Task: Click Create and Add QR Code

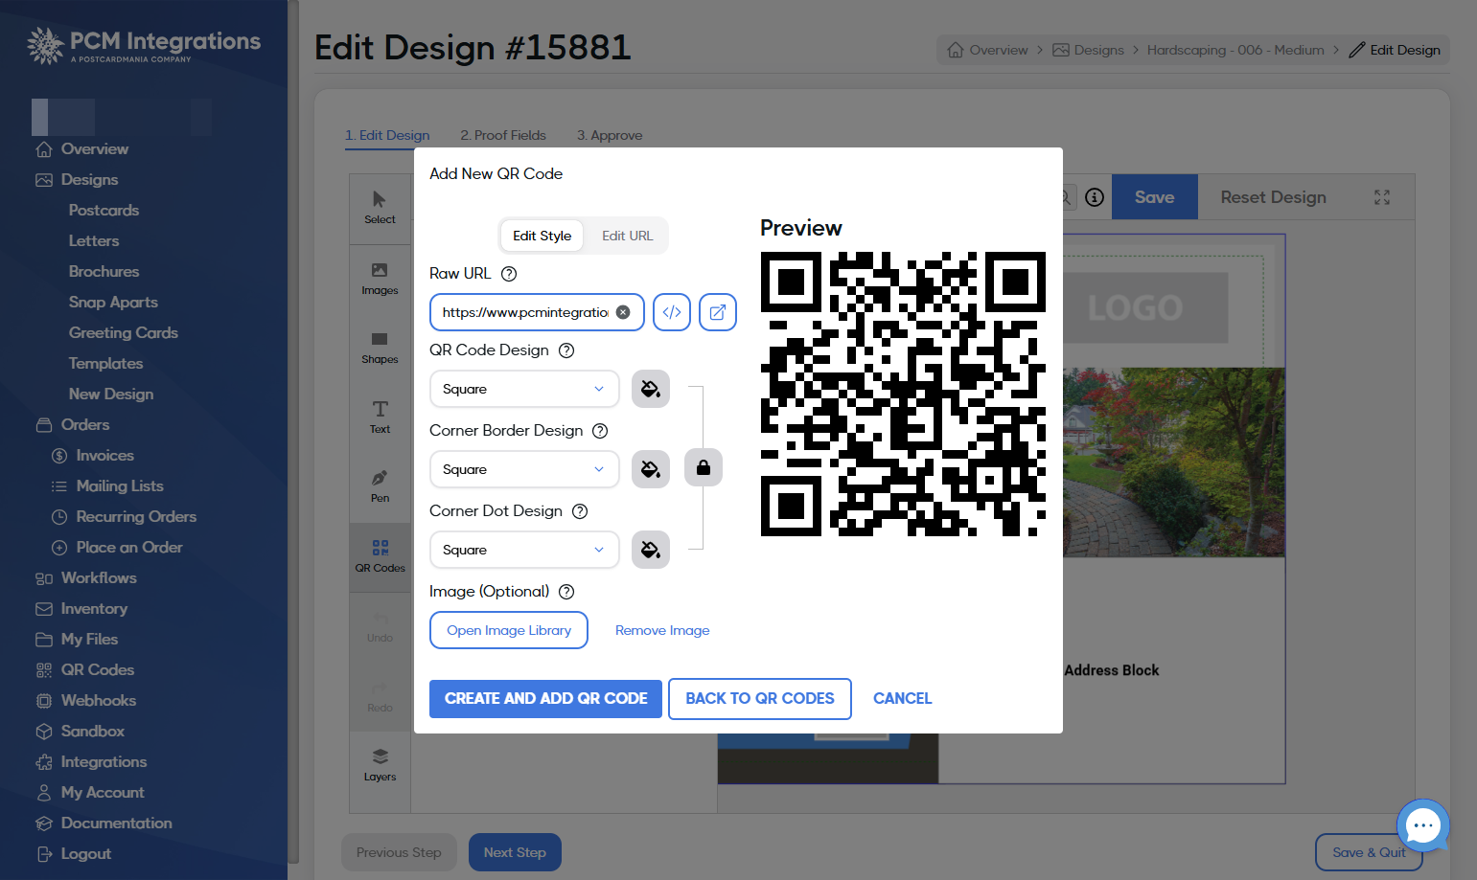Action: (x=545, y=699)
